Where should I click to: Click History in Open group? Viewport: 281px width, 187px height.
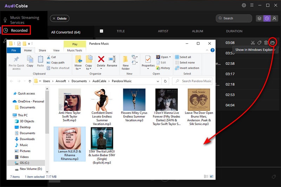click(163, 68)
